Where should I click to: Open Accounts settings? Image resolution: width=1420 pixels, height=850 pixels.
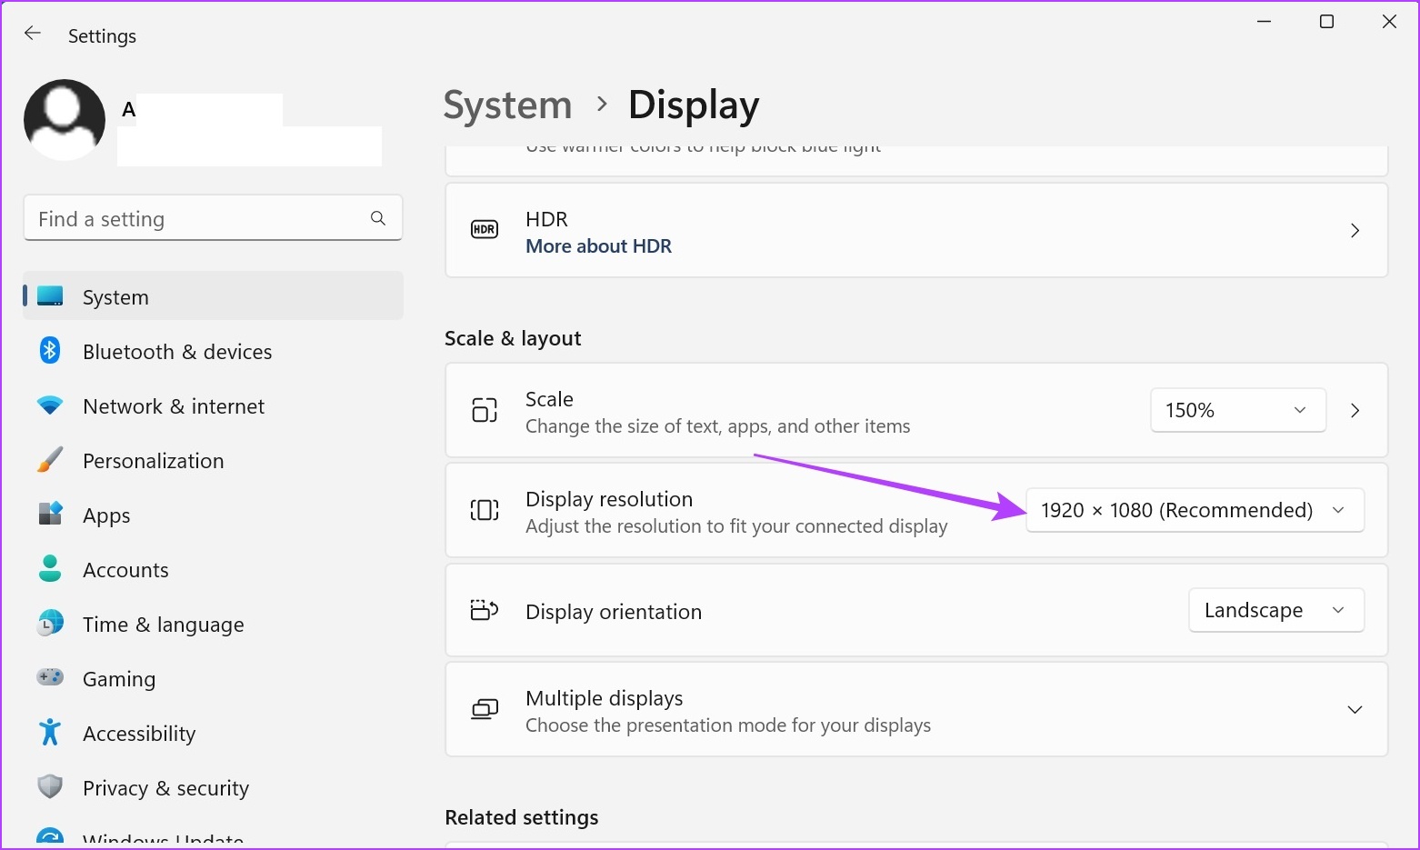(213, 569)
